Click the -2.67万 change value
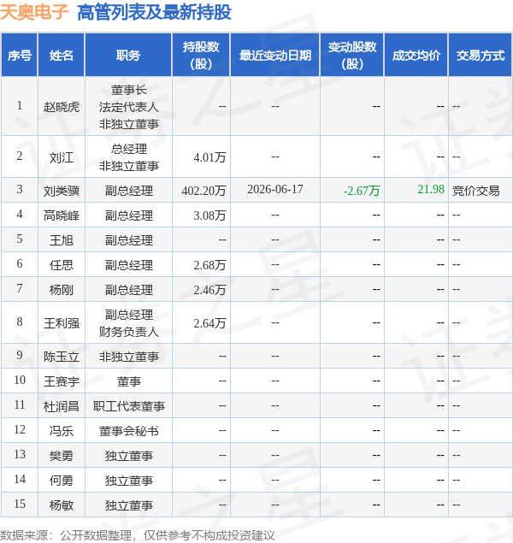The width and height of the screenshot is (513, 543). [362, 191]
